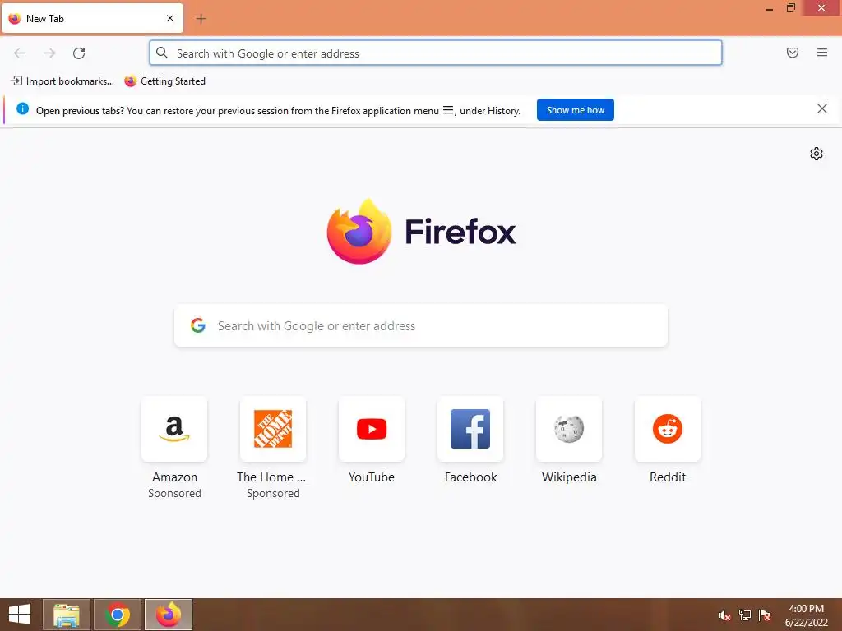Screen dimensions: 842x631
Task: Click the center Google search box
Action: coord(420,325)
